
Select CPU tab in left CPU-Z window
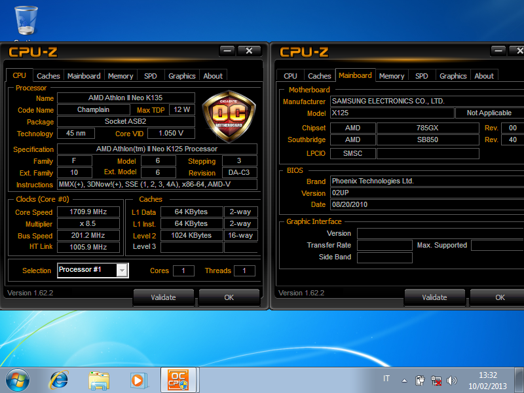tap(20, 75)
